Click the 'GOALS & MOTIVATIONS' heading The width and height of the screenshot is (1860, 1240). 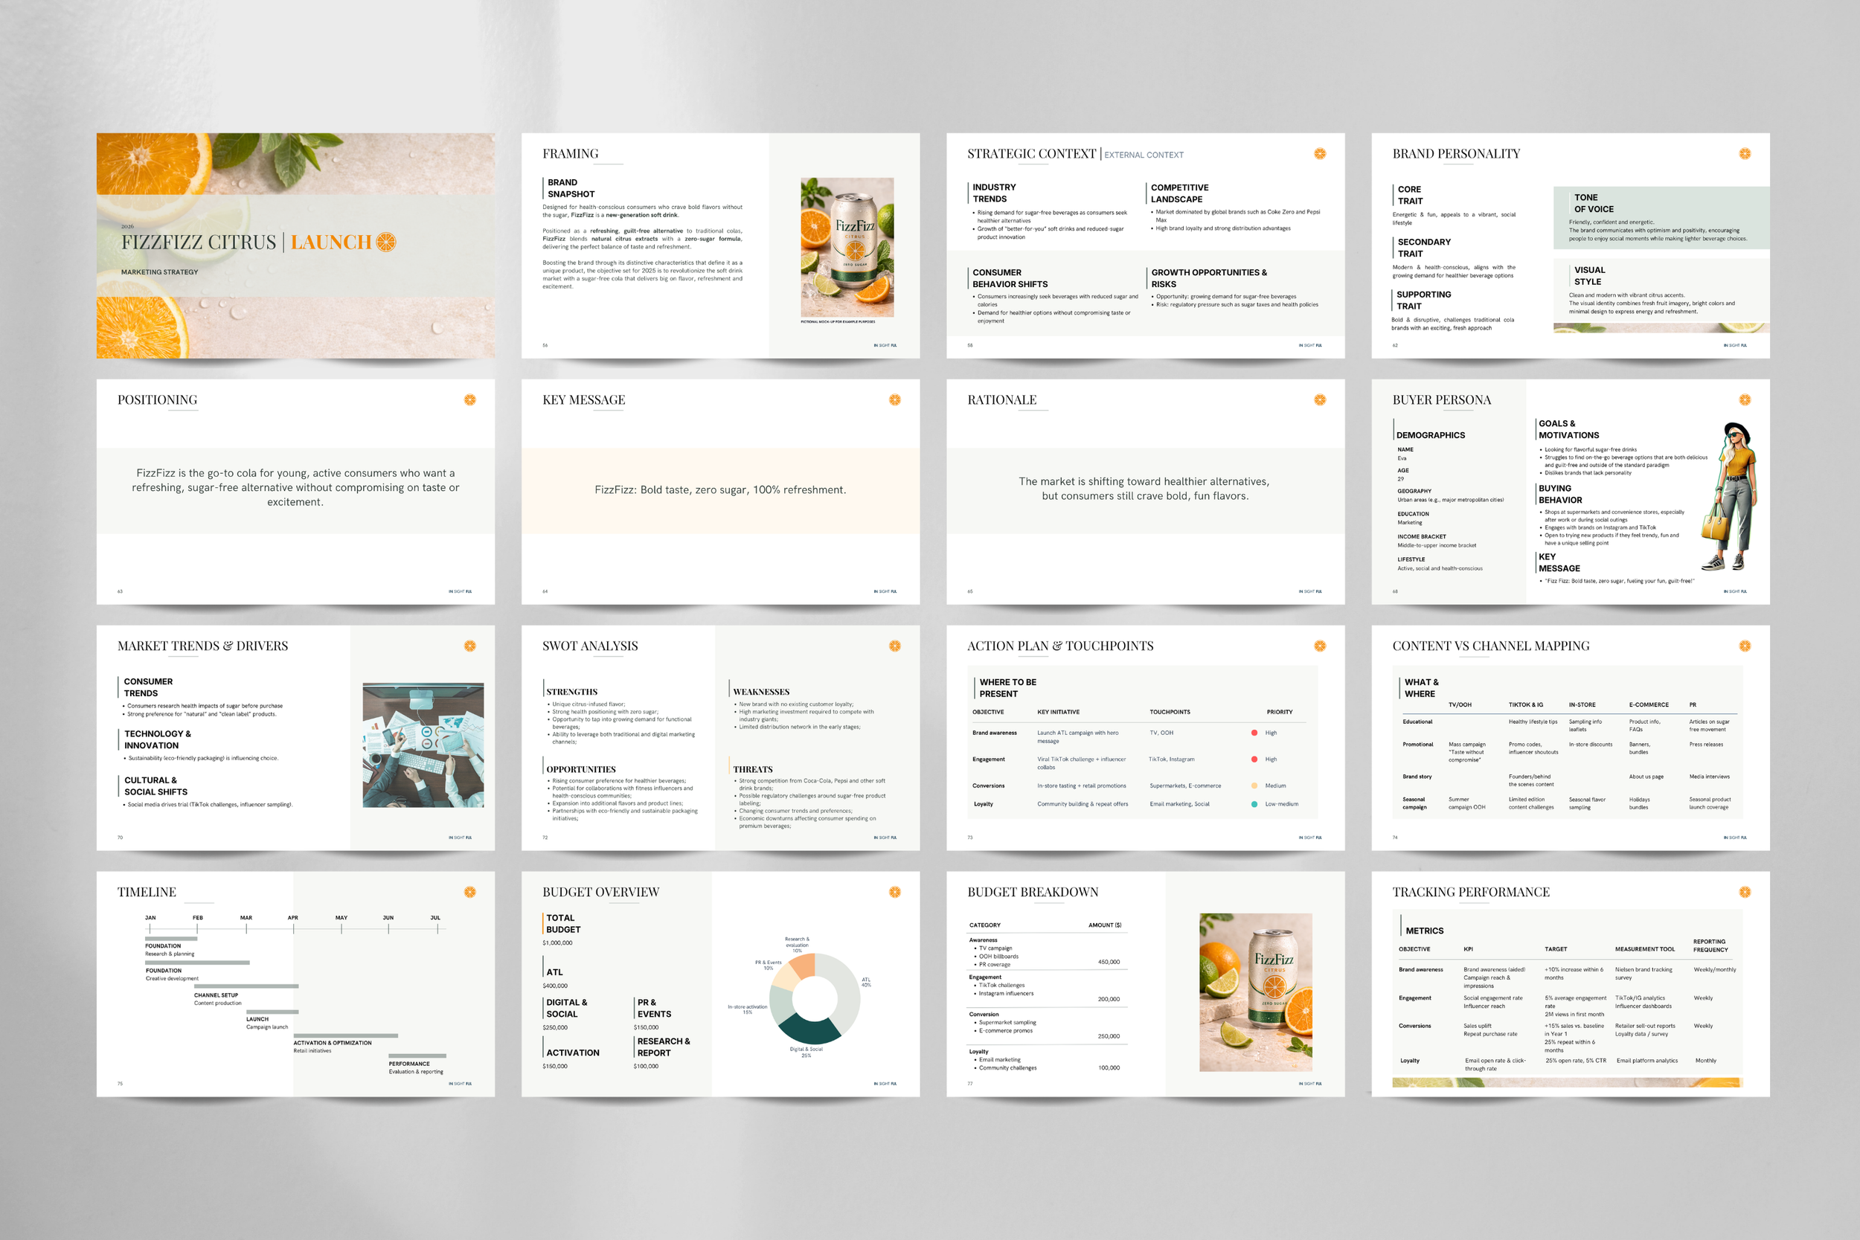(1568, 429)
